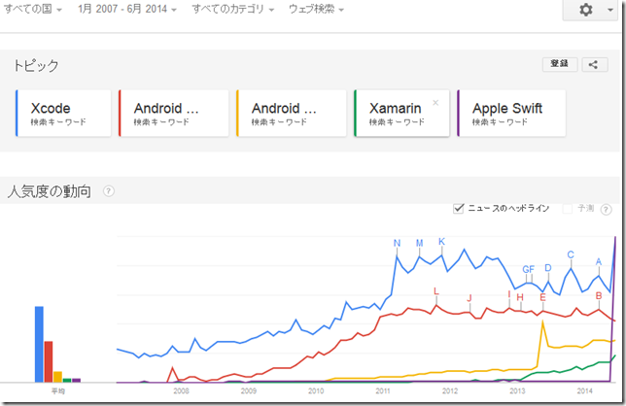Screen dimensions: 626x406
Task: Open the ウェブ検索 search type dropdown
Action: coord(316,9)
